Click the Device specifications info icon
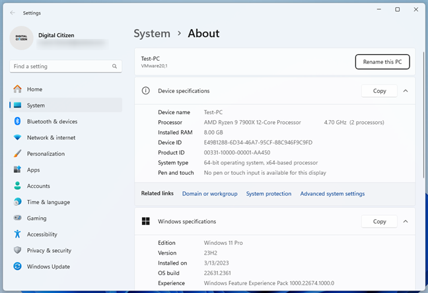 point(146,90)
